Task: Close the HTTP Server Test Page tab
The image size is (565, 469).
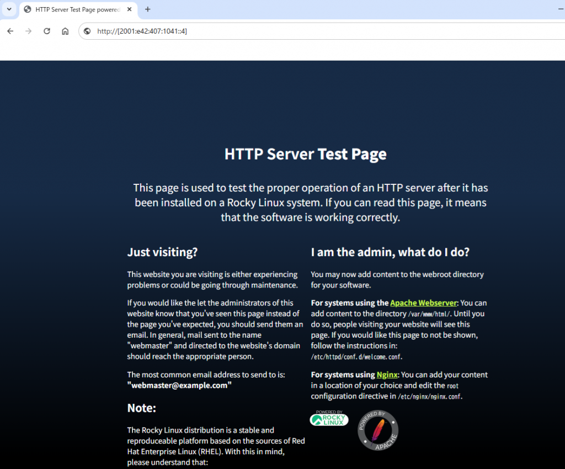Action: coord(129,9)
